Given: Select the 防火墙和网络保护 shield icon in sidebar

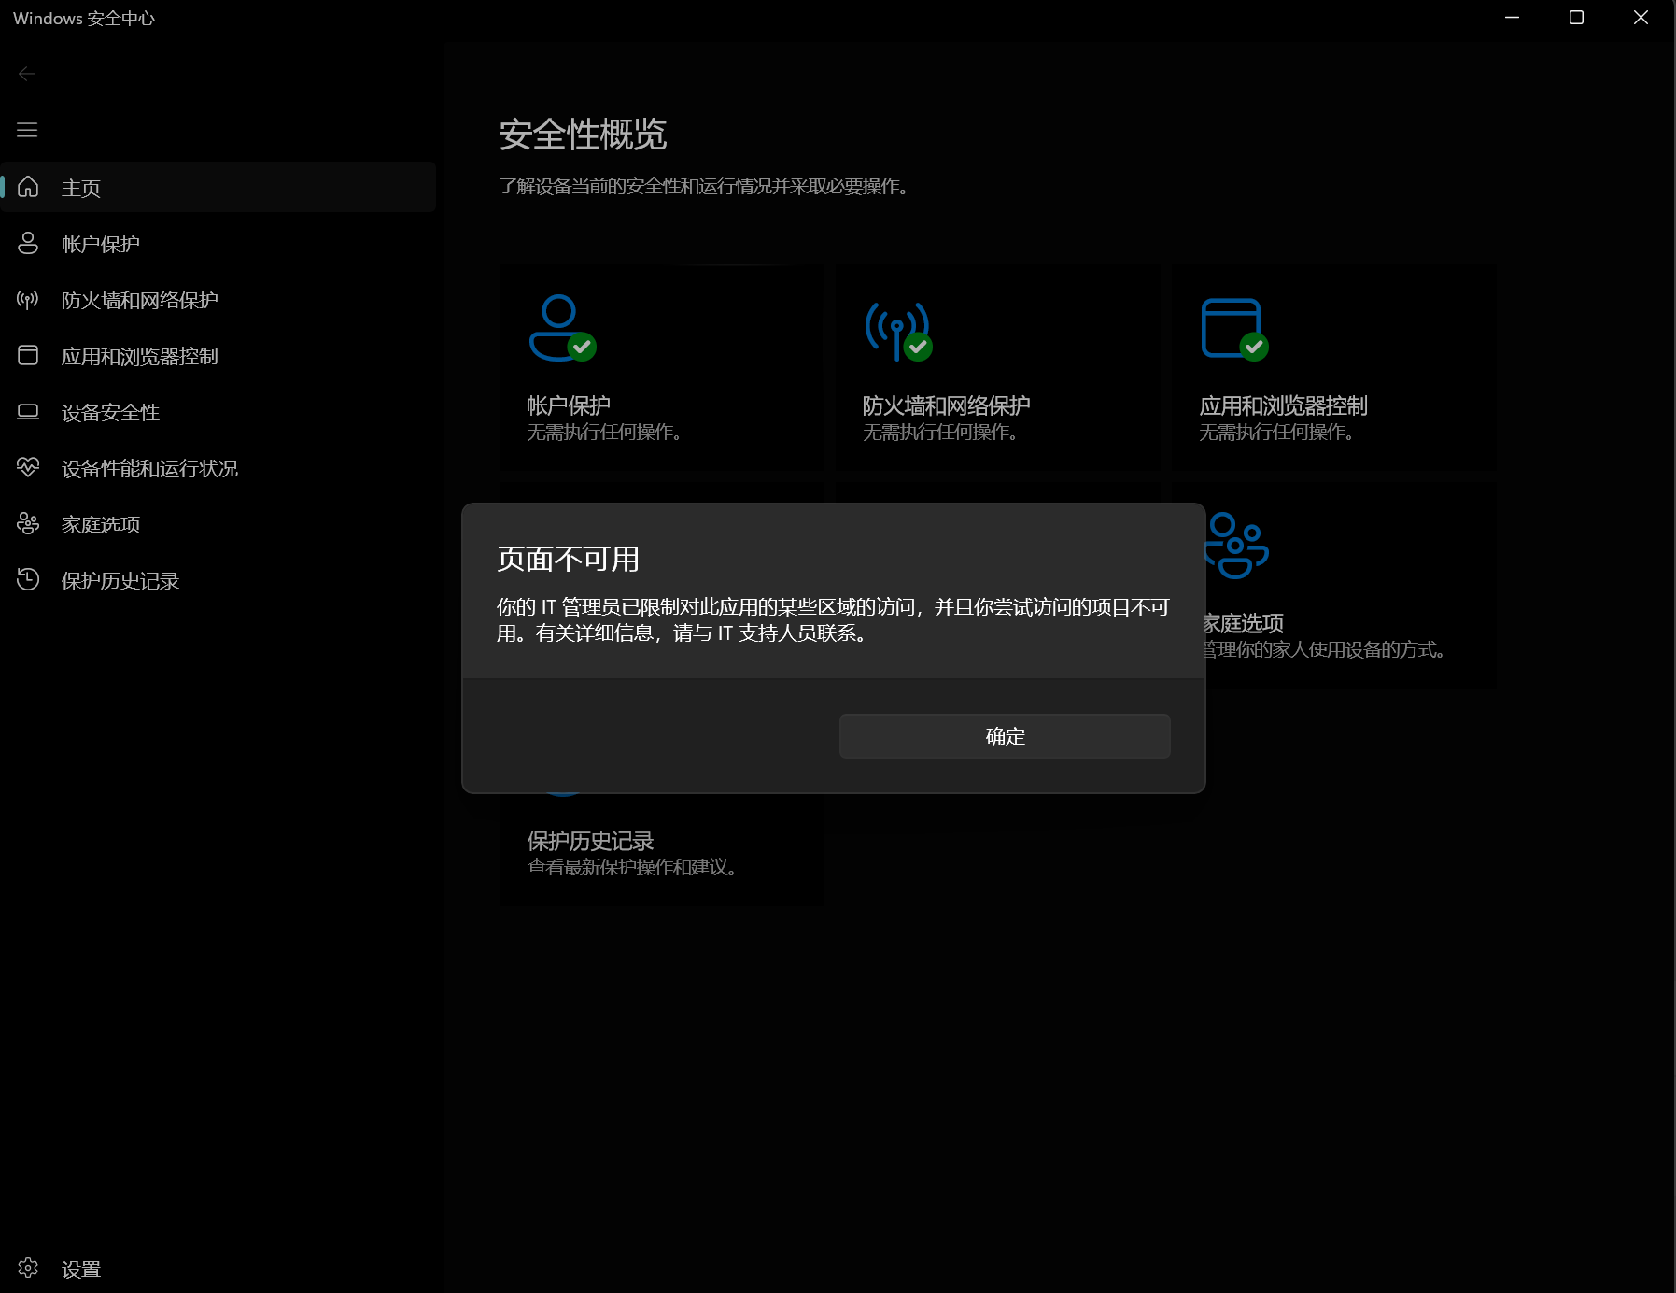Looking at the screenshot, I should [x=27, y=299].
